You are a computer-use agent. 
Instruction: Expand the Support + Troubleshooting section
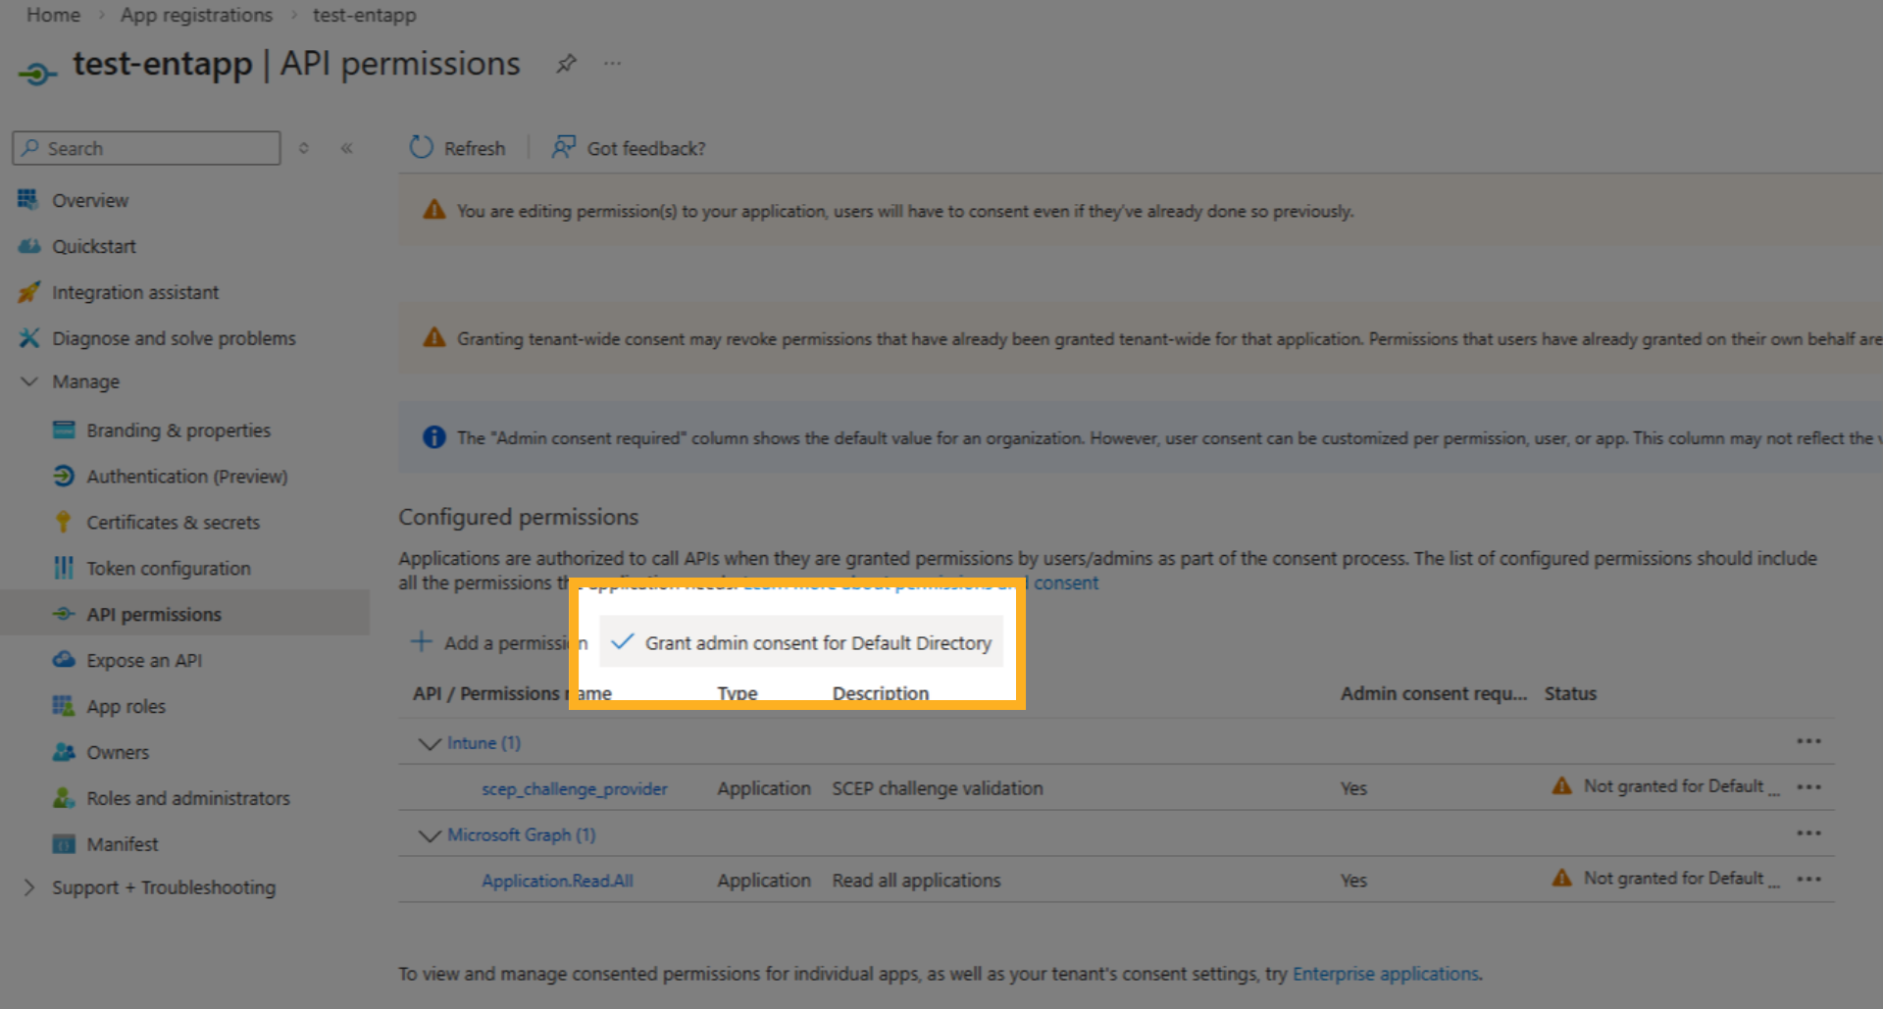click(28, 886)
